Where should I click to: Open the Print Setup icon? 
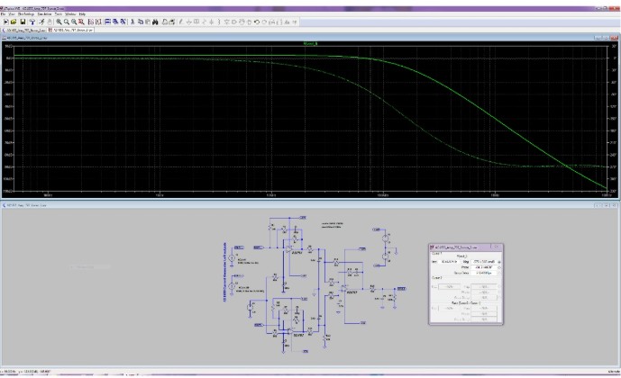click(164, 22)
